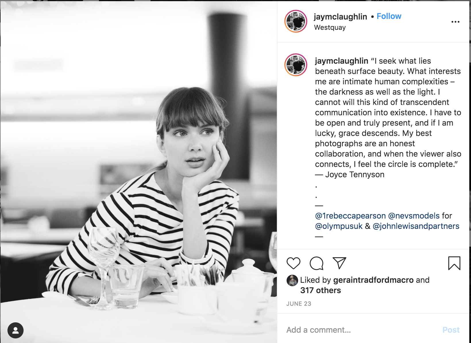Open the Westquay location link
This screenshot has height=343, width=471.
click(x=330, y=28)
